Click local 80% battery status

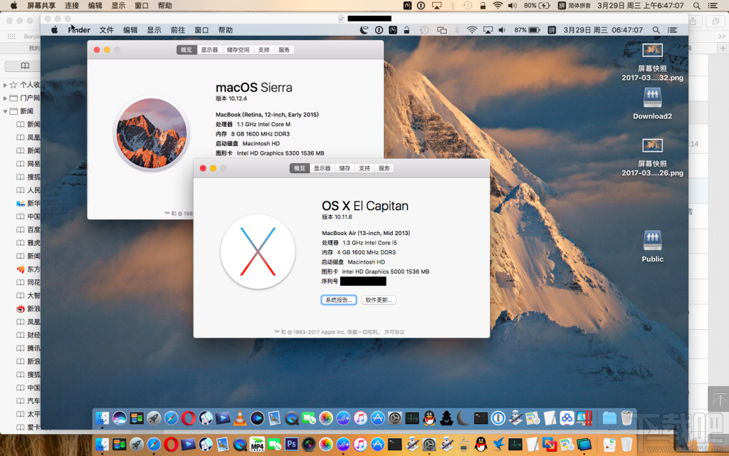(x=537, y=6)
